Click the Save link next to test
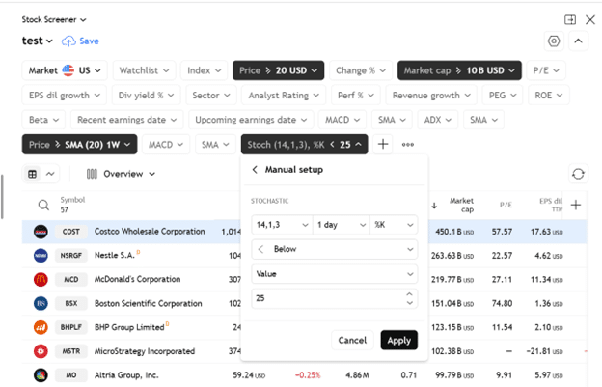Screen dimensions: 602x387 81,41
